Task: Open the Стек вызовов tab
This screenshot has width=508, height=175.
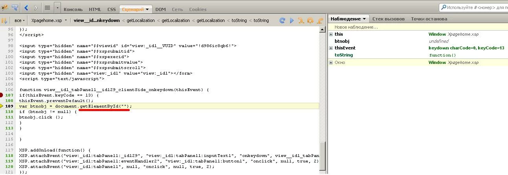Action: 388,19
